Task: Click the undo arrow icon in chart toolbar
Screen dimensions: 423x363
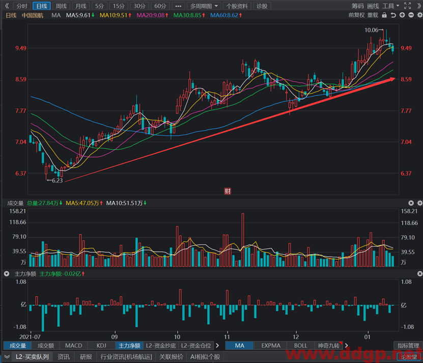Action: (x=393, y=15)
